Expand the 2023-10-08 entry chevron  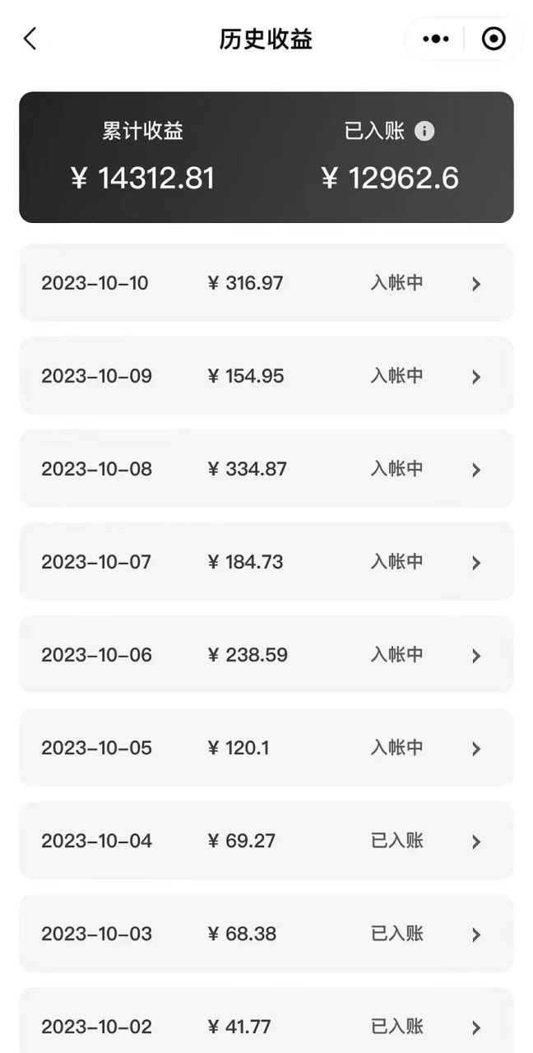point(476,470)
